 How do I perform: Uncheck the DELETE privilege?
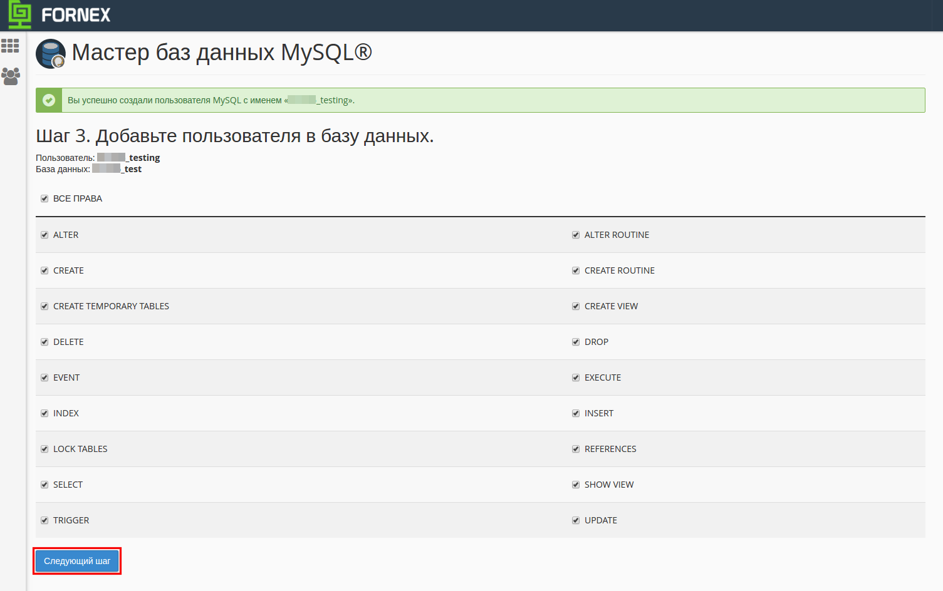(x=44, y=342)
